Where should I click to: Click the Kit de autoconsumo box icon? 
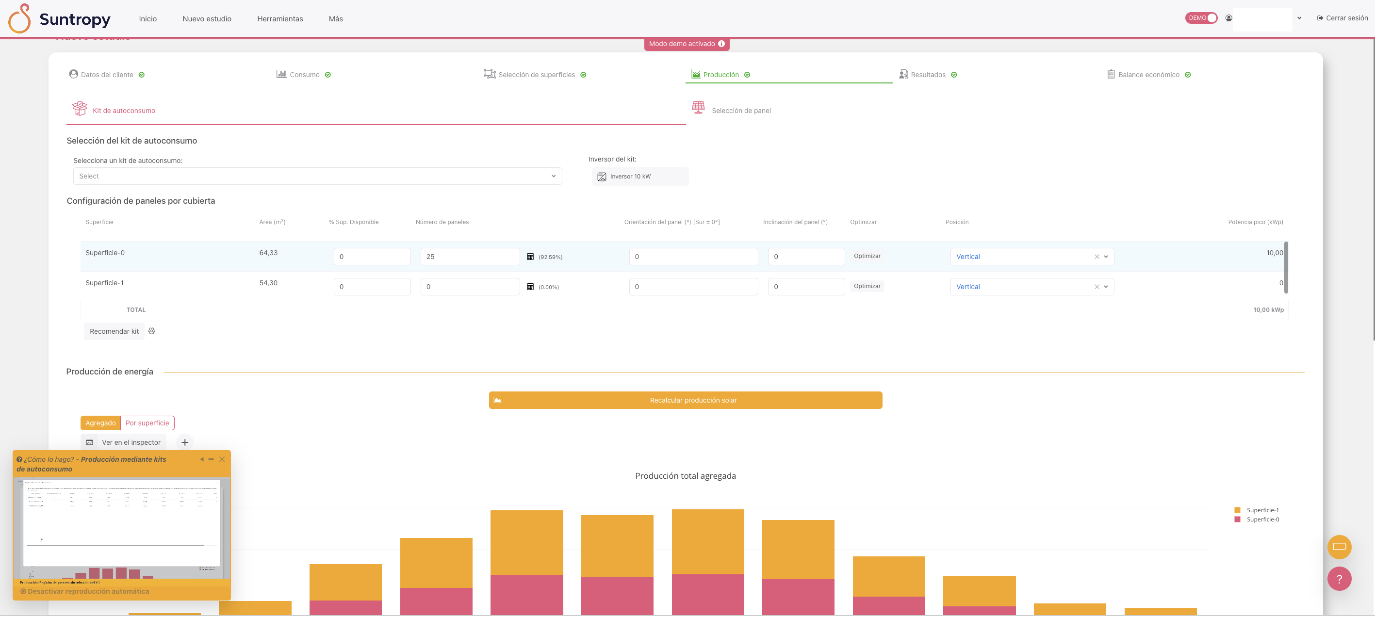coord(80,108)
